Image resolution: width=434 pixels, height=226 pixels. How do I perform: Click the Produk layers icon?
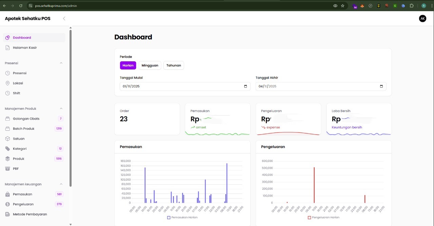[8, 159]
